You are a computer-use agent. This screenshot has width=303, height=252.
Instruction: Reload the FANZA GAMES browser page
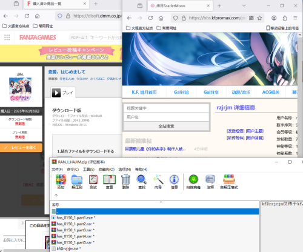coord(27,16)
